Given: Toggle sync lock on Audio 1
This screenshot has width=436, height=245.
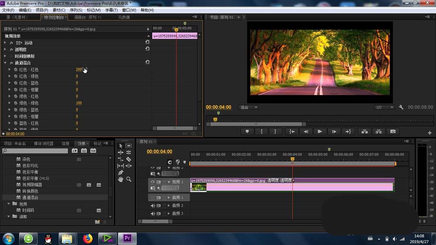Looking at the screenshot, I should [159, 198].
